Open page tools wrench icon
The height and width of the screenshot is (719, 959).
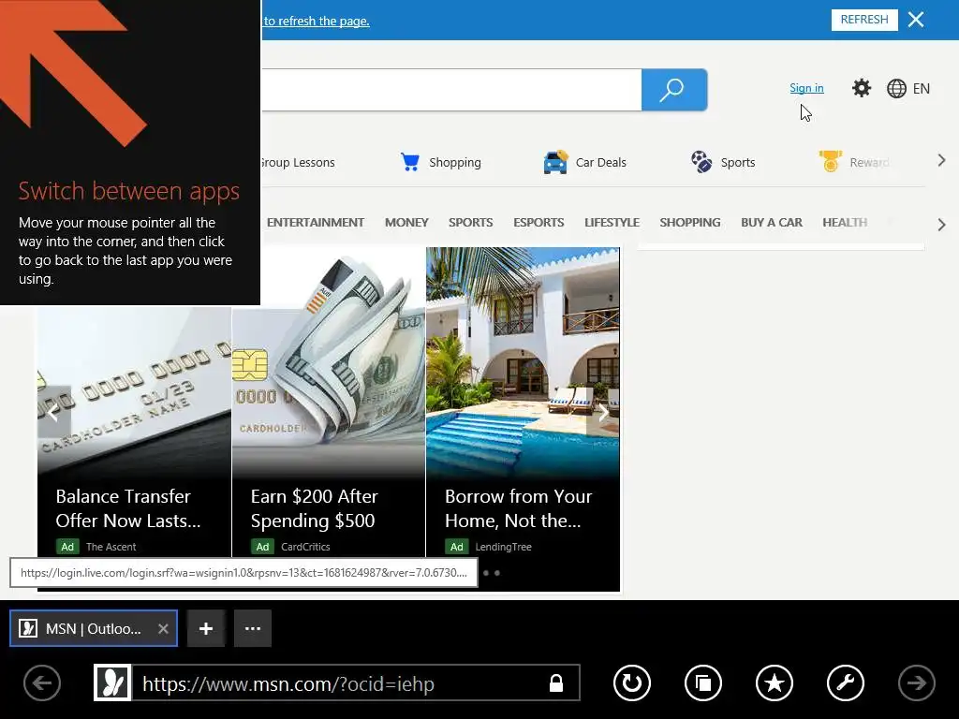click(x=846, y=682)
